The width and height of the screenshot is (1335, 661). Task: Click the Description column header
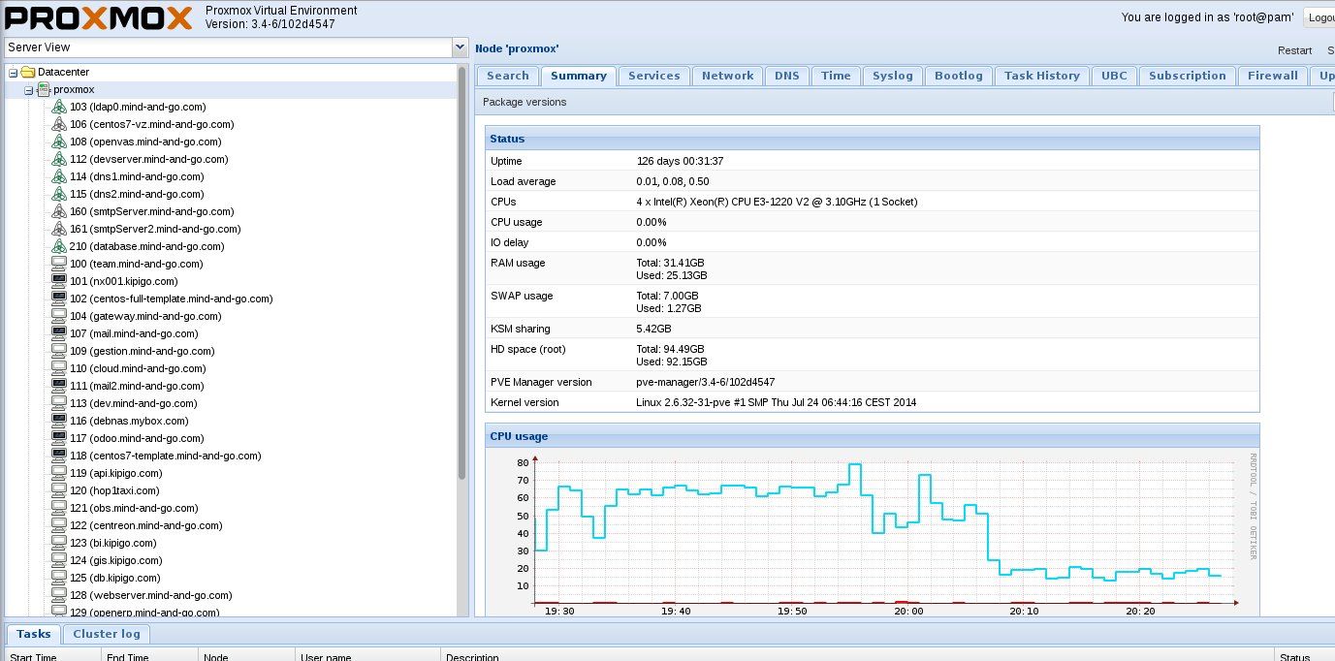pyautogui.click(x=858, y=655)
